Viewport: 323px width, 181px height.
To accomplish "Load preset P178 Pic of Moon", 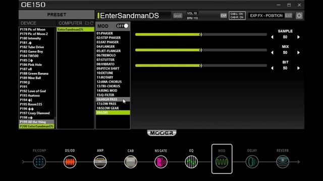I will pos(37,29).
